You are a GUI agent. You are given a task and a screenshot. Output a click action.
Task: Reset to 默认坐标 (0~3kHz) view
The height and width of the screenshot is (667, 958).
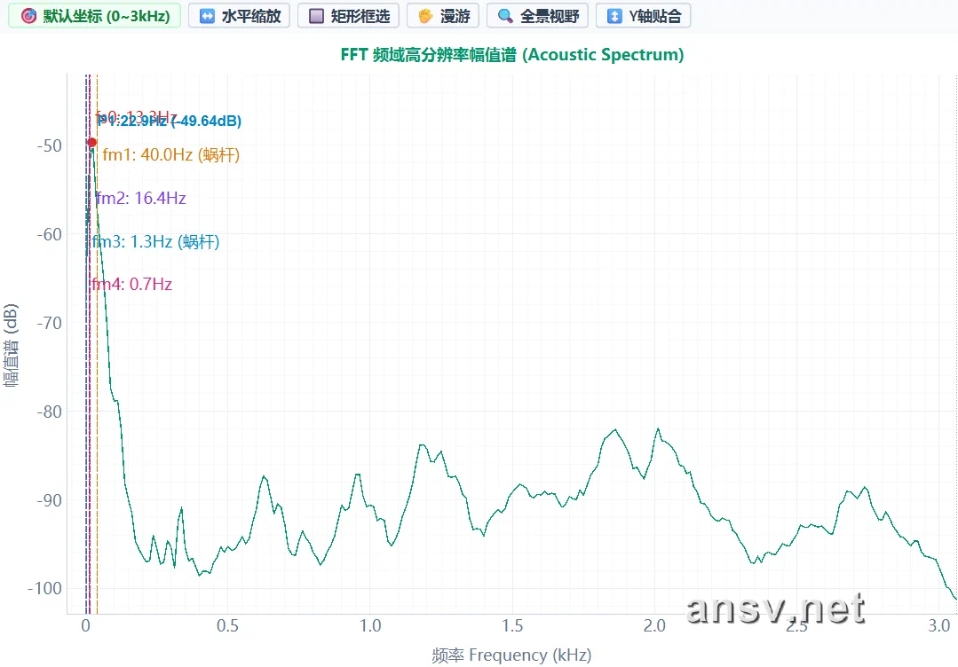pyautogui.click(x=95, y=16)
